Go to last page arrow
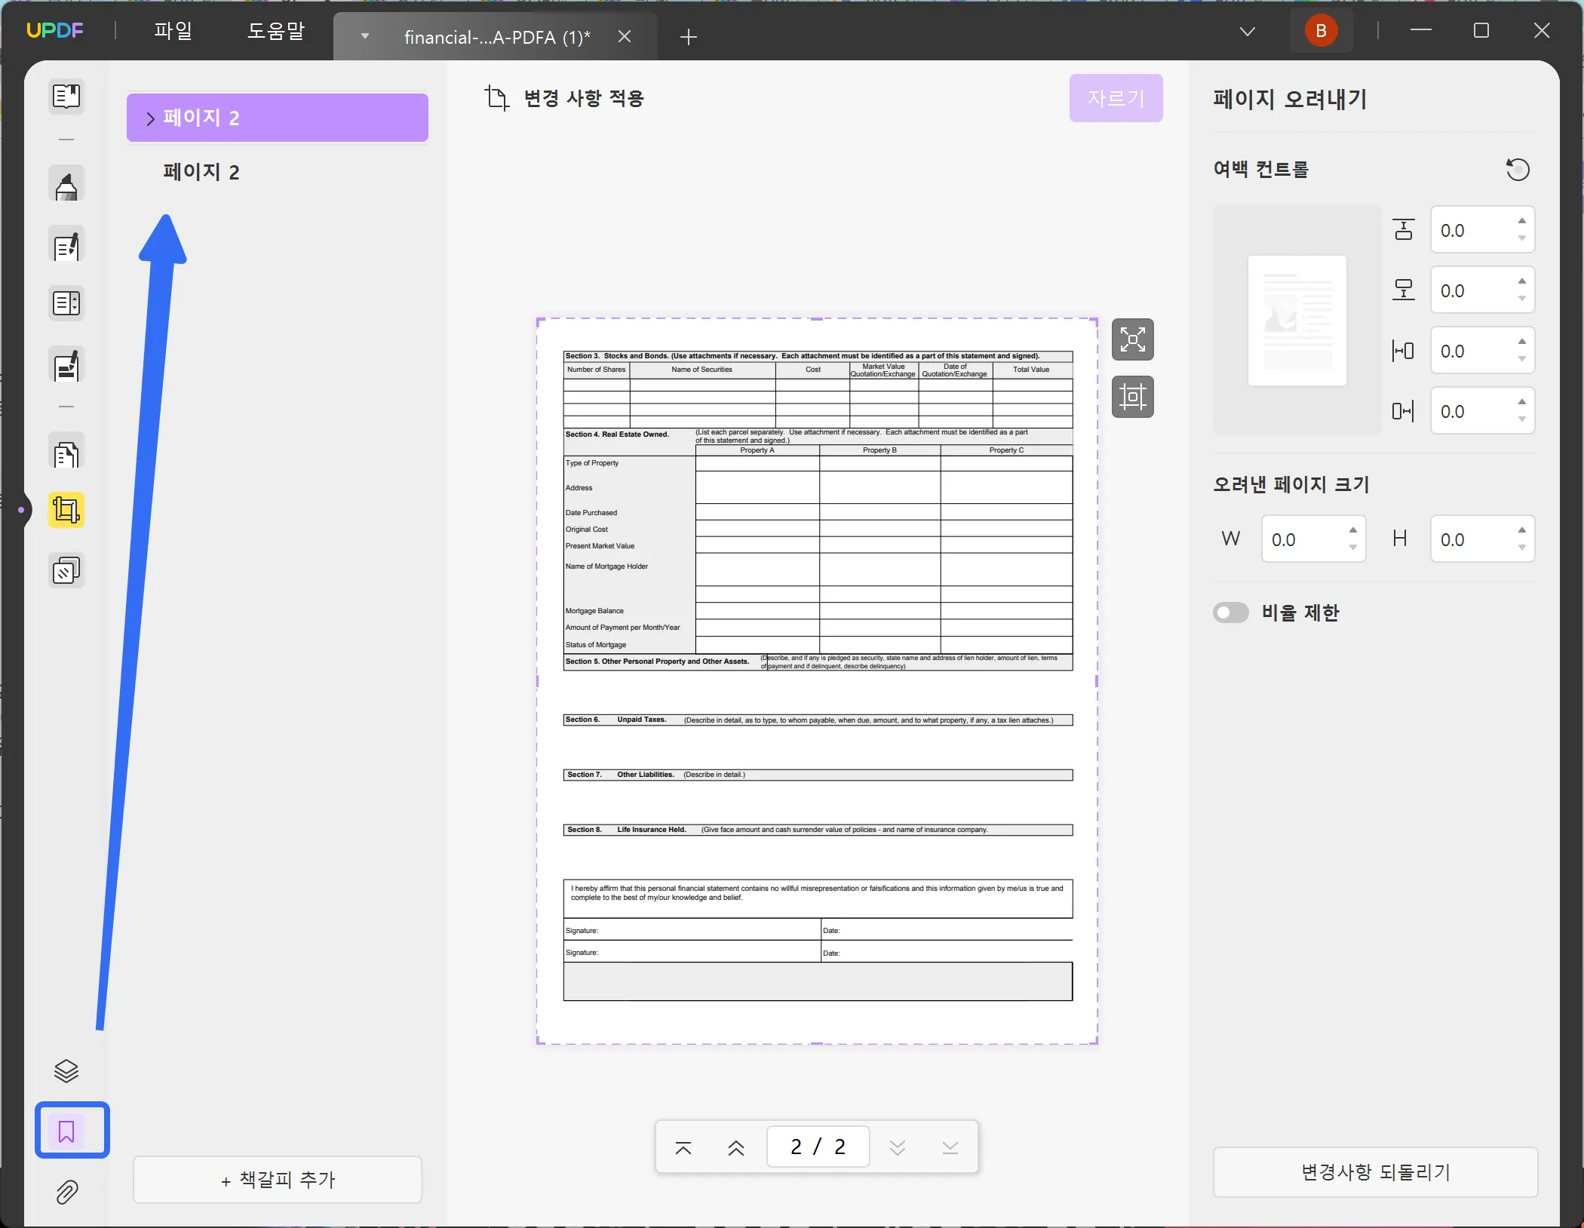1584x1228 pixels. tap(950, 1147)
